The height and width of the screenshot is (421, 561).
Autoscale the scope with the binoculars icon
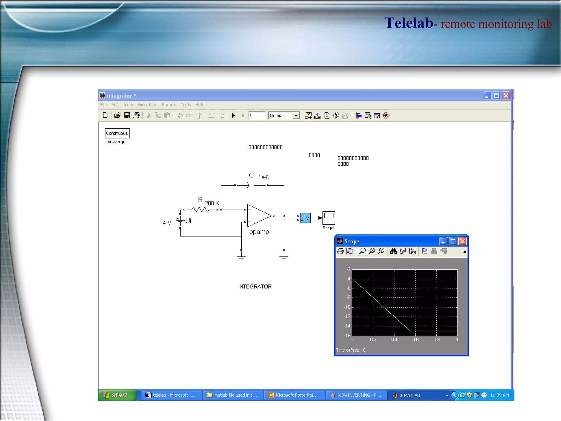pos(393,251)
